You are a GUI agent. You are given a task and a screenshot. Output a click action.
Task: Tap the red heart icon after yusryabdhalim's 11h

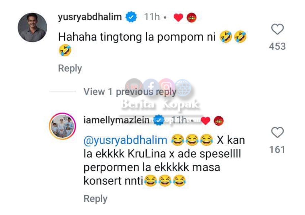[x=178, y=18]
